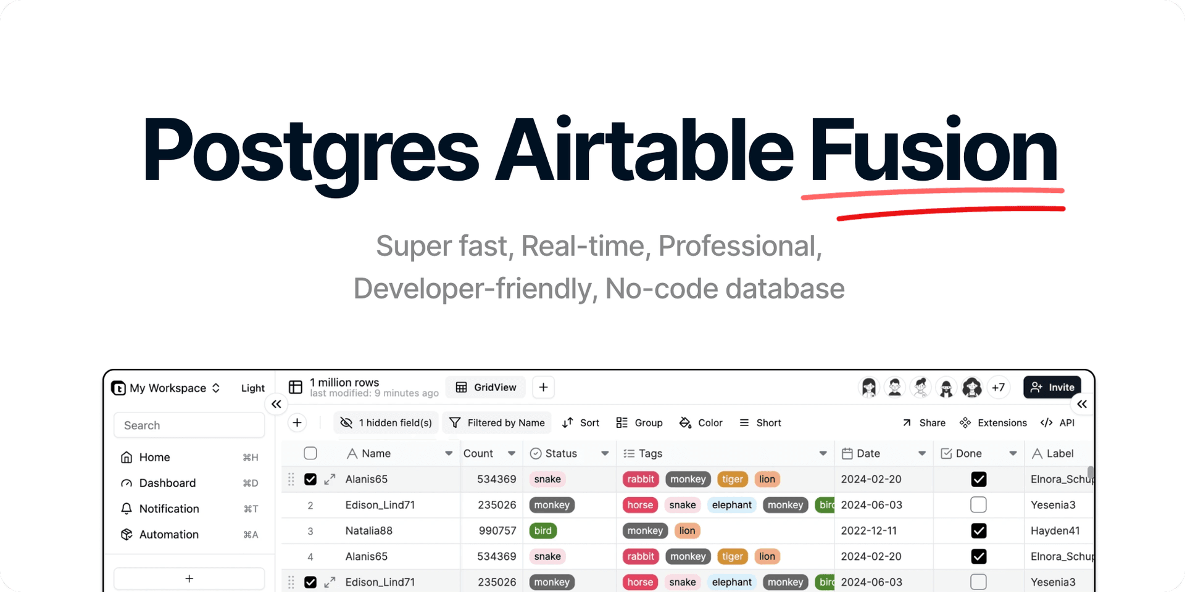Viewport: 1185px width, 592px height.
Task: Select the Color tool in the toolbar
Action: click(x=701, y=422)
